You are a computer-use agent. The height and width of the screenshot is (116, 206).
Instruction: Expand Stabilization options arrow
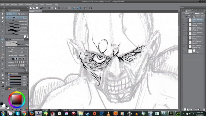tap(26, 65)
